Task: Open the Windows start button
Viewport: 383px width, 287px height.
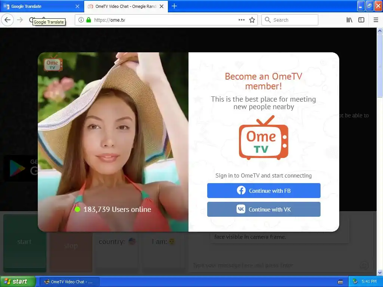Action: (18, 282)
